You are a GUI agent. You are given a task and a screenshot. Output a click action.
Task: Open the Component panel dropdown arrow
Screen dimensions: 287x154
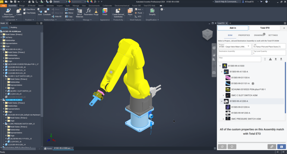pyautogui.click(x=17, y=20)
